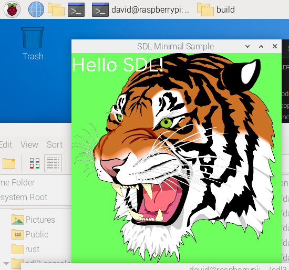
Task: Switch file manager to icon view
Action: pos(35,163)
